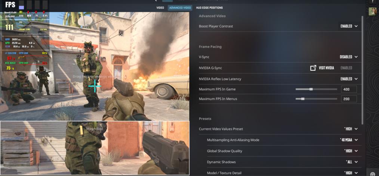Click the greyed-out G-Sync Enabled value
This screenshot has width=379, height=176.
pyautogui.click(x=346, y=68)
